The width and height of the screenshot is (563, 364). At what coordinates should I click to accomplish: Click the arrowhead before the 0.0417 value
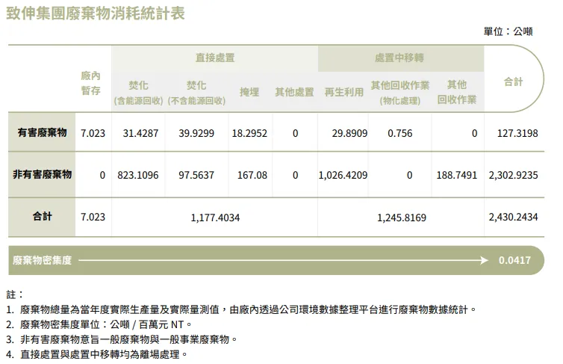(485, 260)
